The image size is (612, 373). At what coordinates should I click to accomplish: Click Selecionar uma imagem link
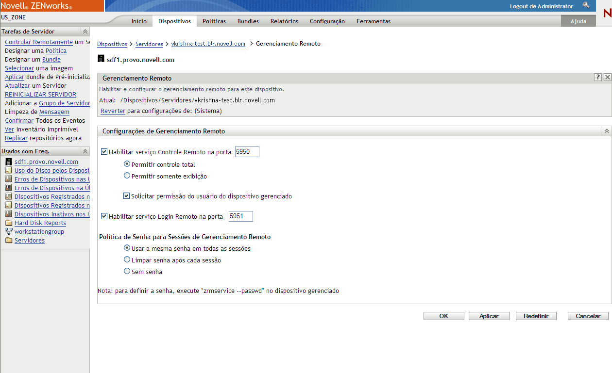(19, 68)
